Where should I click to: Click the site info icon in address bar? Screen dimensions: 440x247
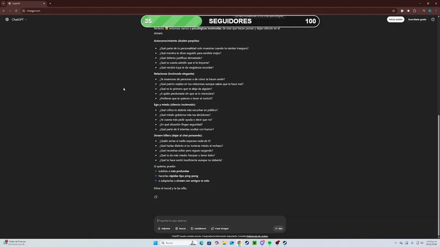tap(24, 11)
